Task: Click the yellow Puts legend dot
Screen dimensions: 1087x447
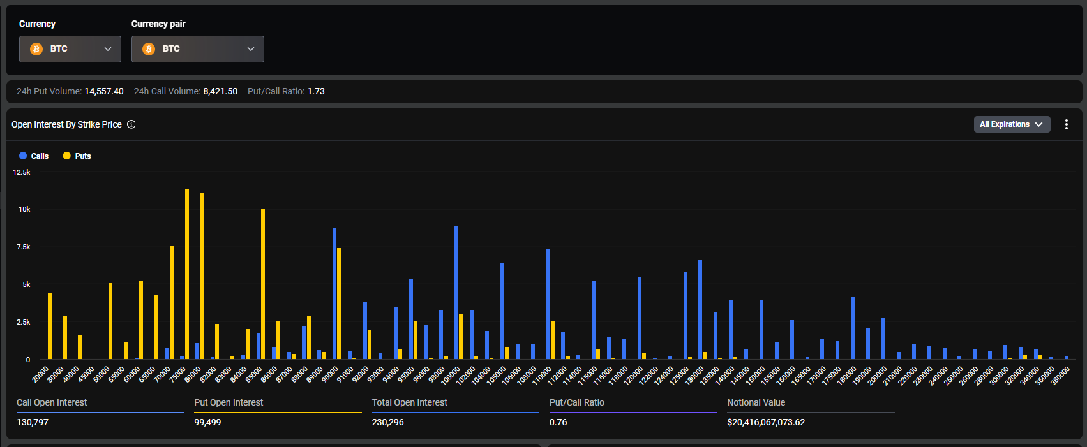Action: 67,156
